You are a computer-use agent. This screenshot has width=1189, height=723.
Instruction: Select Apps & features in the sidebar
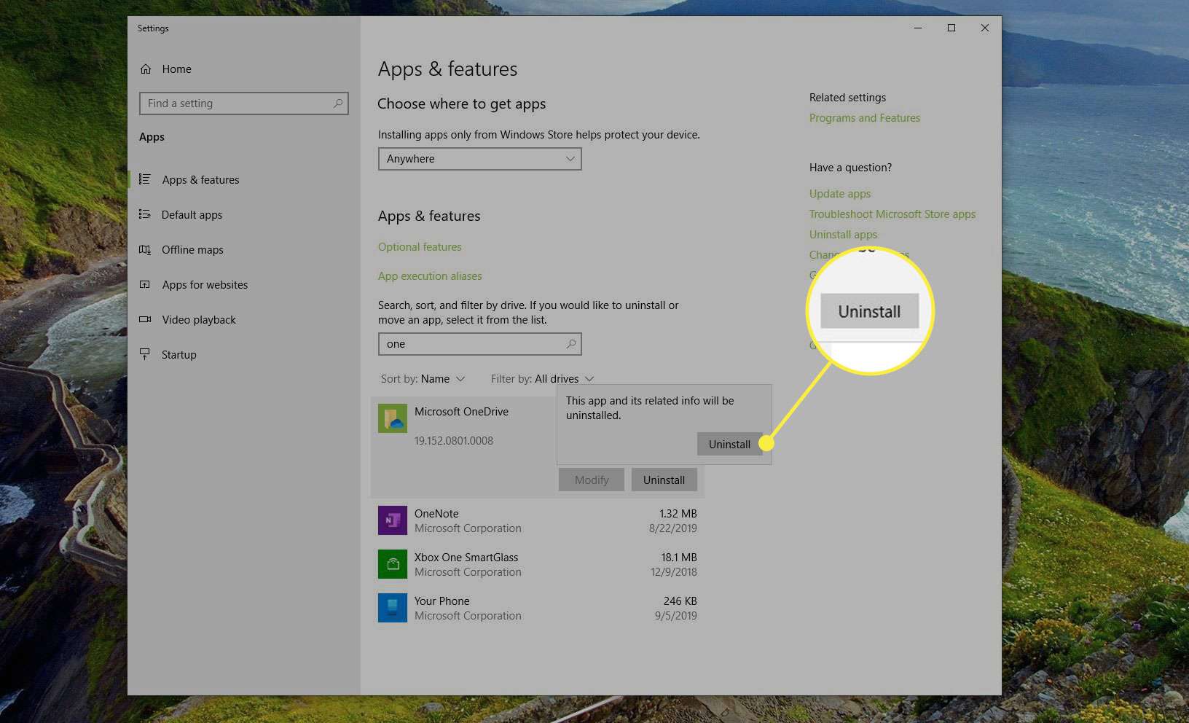coord(200,180)
